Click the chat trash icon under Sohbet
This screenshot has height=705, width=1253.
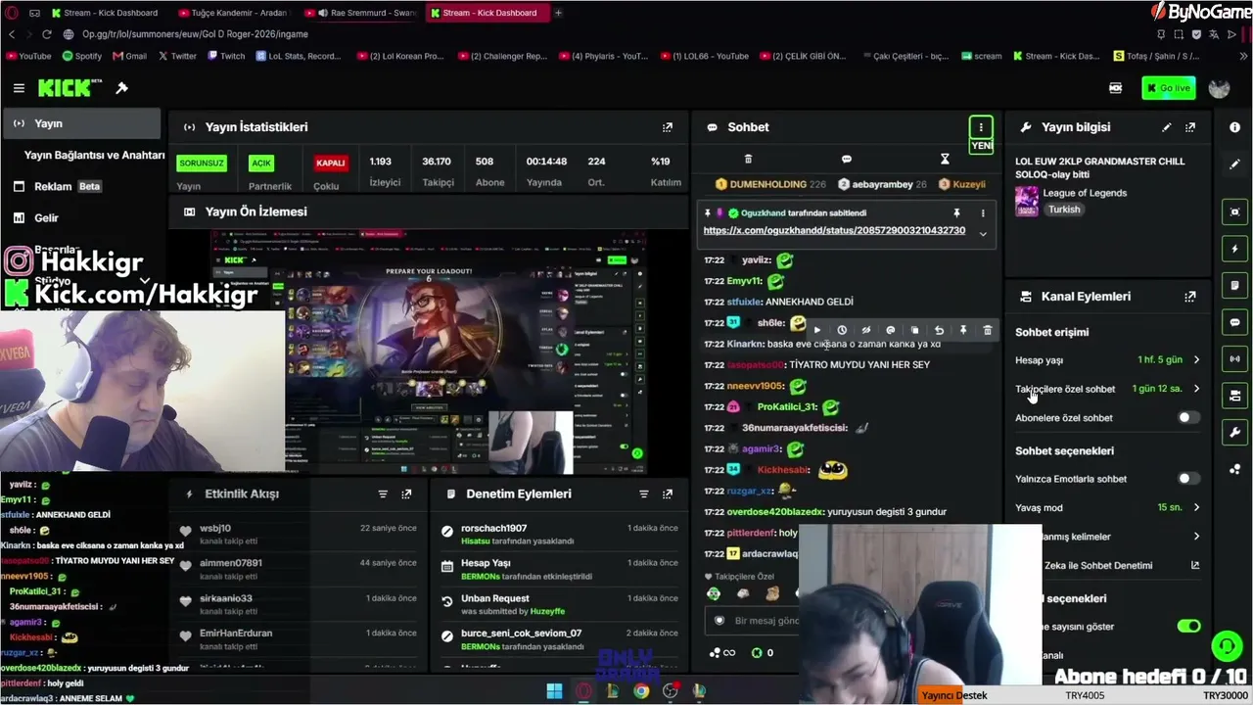(748, 159)
